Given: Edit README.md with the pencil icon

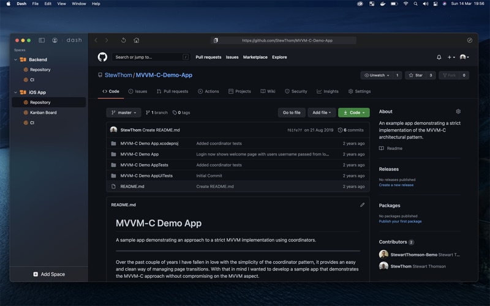Looking at the screenshot, I should click(362, 205).
